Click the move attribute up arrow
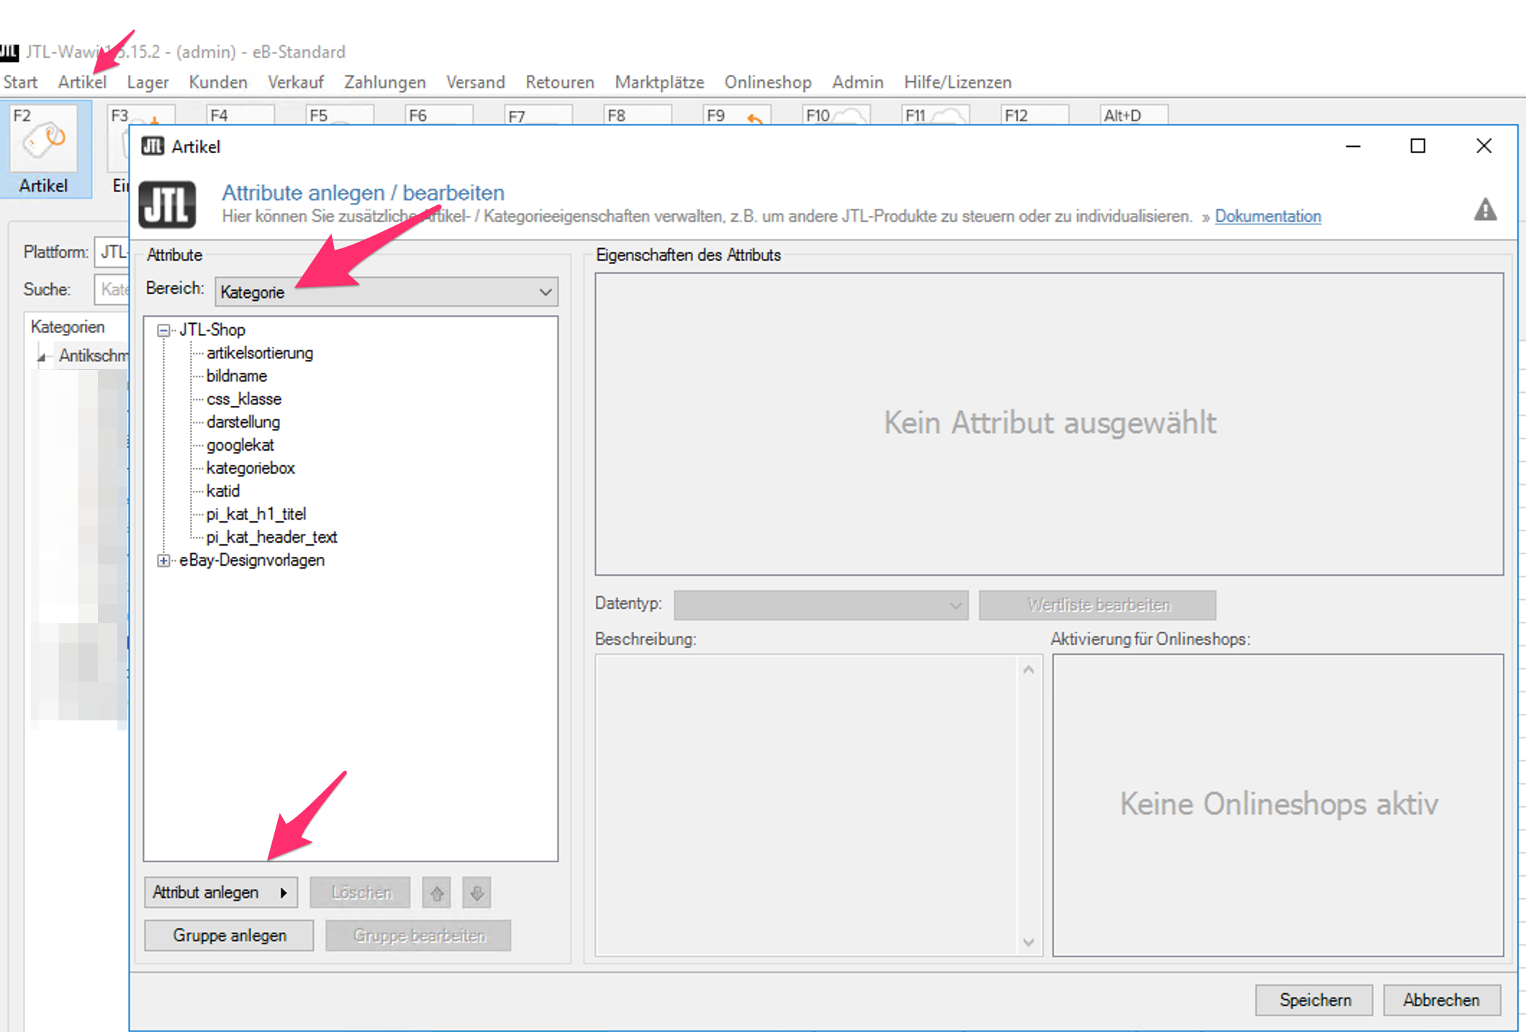 [x=437, y=893]
